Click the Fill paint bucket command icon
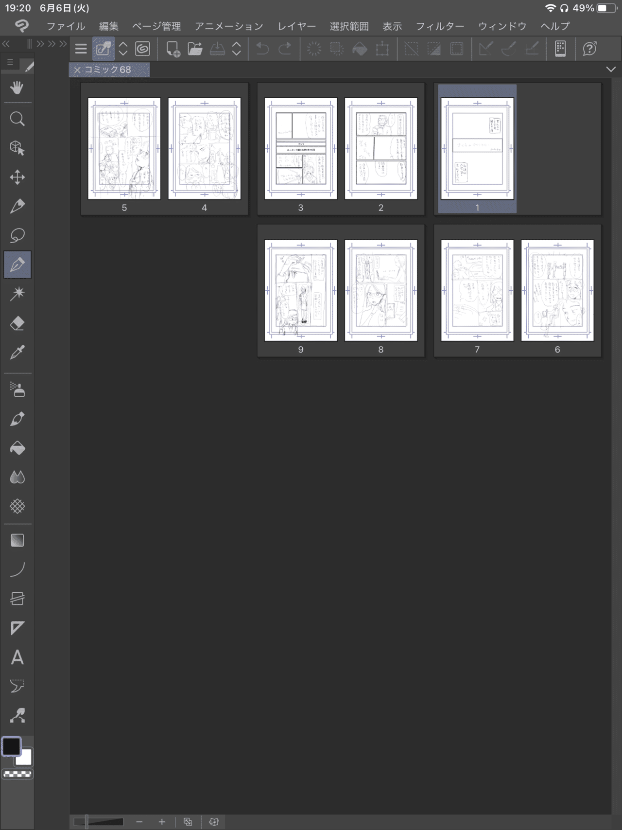622x830 pixels. point(360,49)
